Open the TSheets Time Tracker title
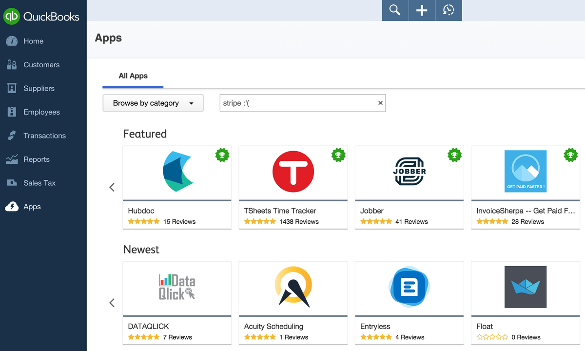This screenshot has width=585, height=351. 280,211
